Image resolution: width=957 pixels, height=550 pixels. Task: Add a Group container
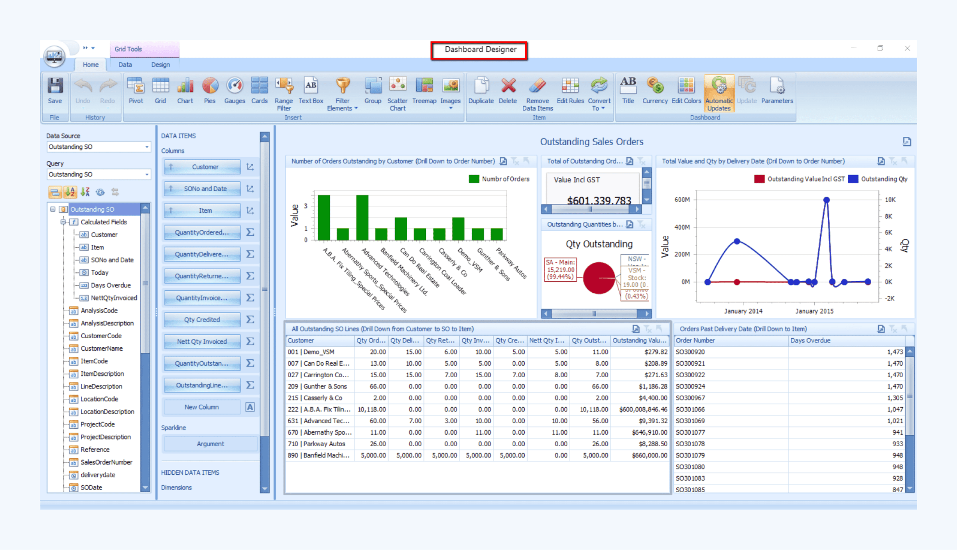(373, 91)
